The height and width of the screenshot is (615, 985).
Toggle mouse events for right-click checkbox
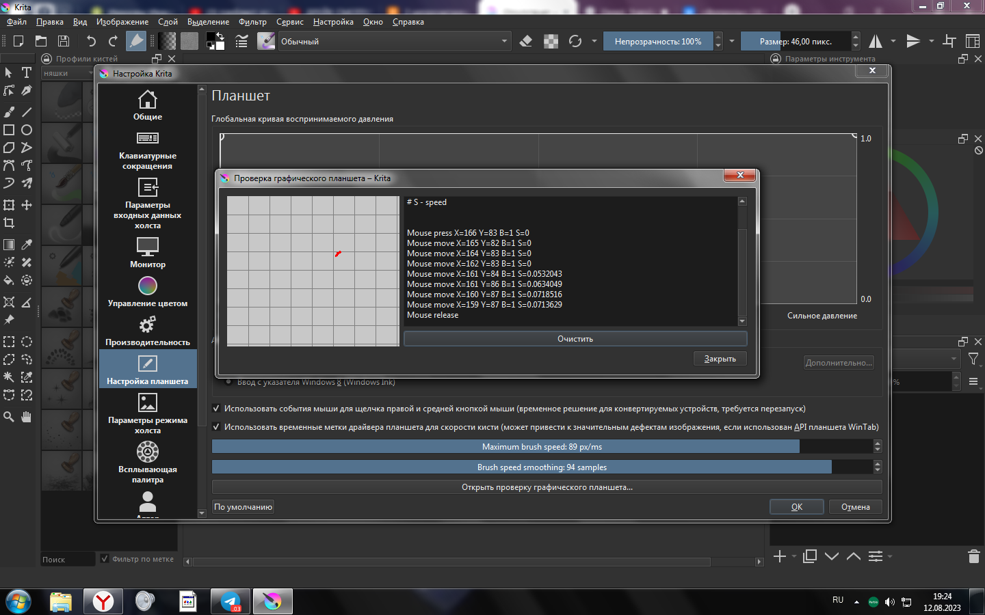tap(216, 409)
